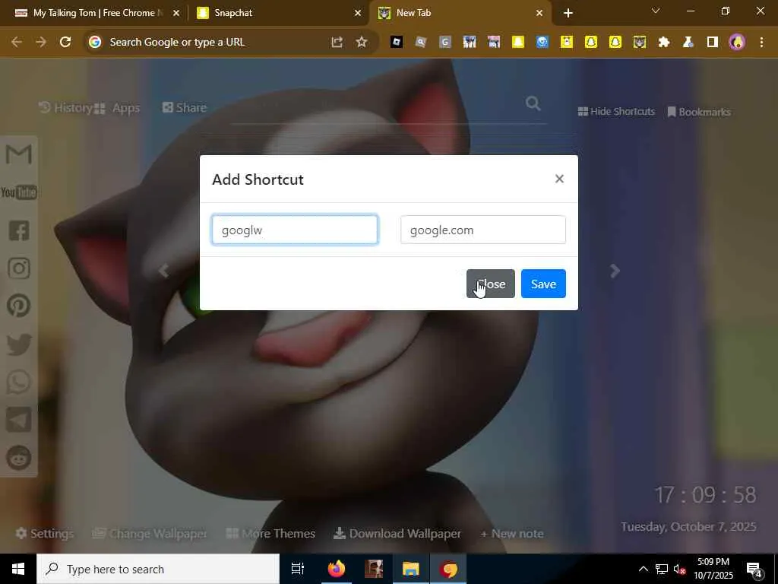This screenshot has height=584, width=778.
Task: Show hidden system tray icons
Action: [643, 569]
